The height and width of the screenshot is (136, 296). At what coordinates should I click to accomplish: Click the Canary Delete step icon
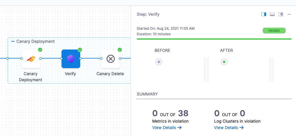tap(110, 59)
